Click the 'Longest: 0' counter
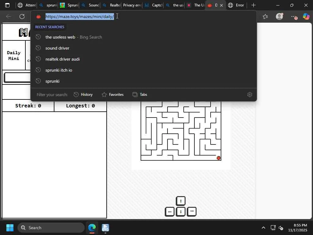 click(80, 106)
